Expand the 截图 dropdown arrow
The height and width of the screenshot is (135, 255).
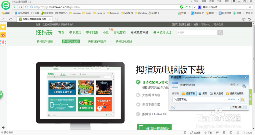coord(216,13)
